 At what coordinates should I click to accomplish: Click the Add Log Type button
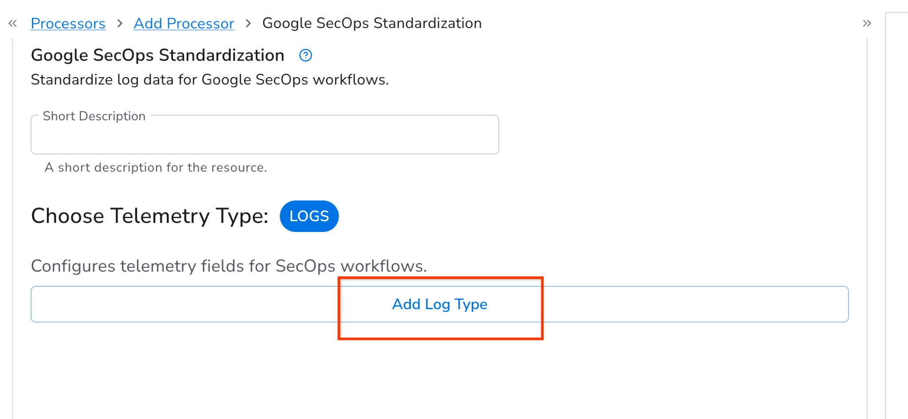click(439, 304)
